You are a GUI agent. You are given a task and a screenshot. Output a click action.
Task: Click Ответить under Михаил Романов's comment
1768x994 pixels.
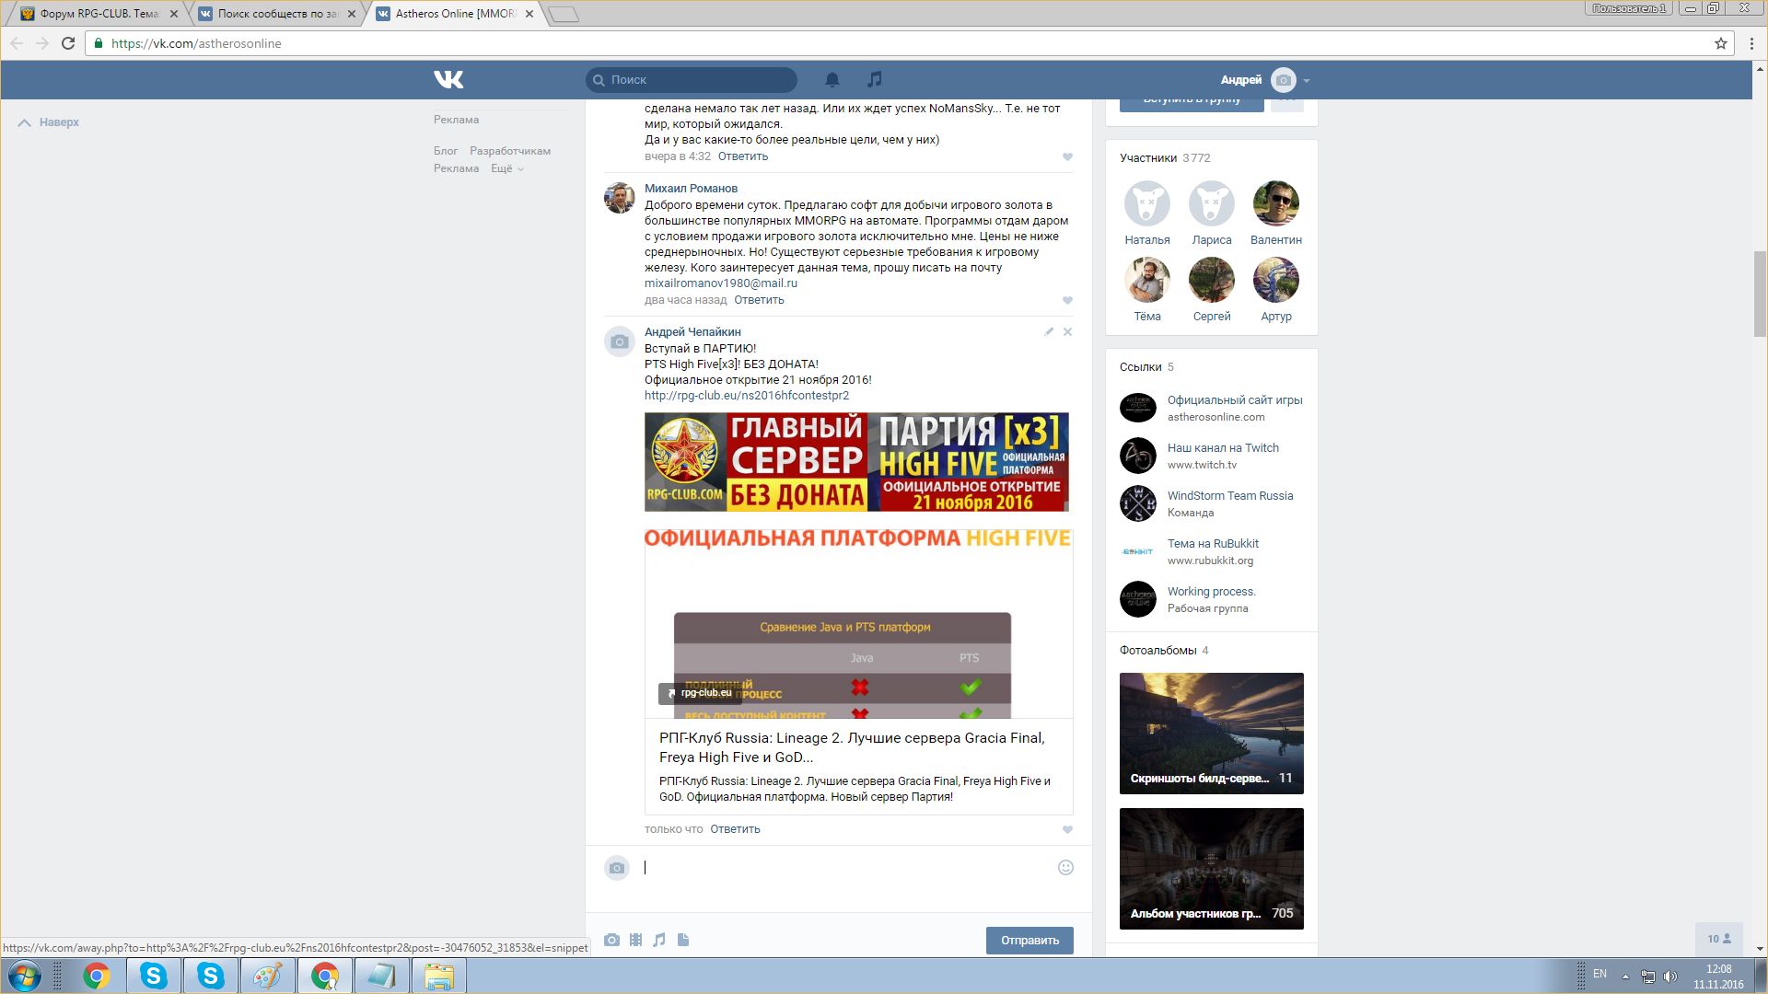click(759, 300)
